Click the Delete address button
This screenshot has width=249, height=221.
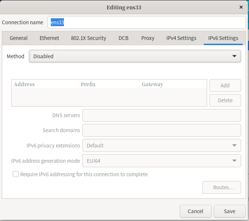(x=225, y=100)
